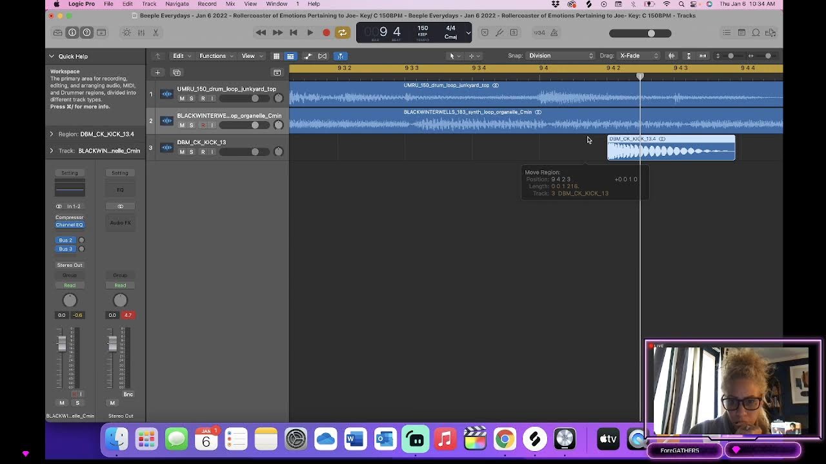Screen dimensions: 826x464
Task: Open the Record menu
Action: tap(207, 4)
